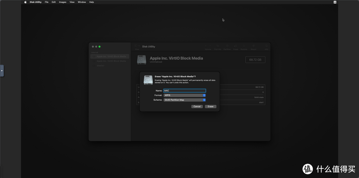Viewport: 359px width, 178px height.
Task: Click the remove Volume minus icon
Action: click(x=209, y=46)
